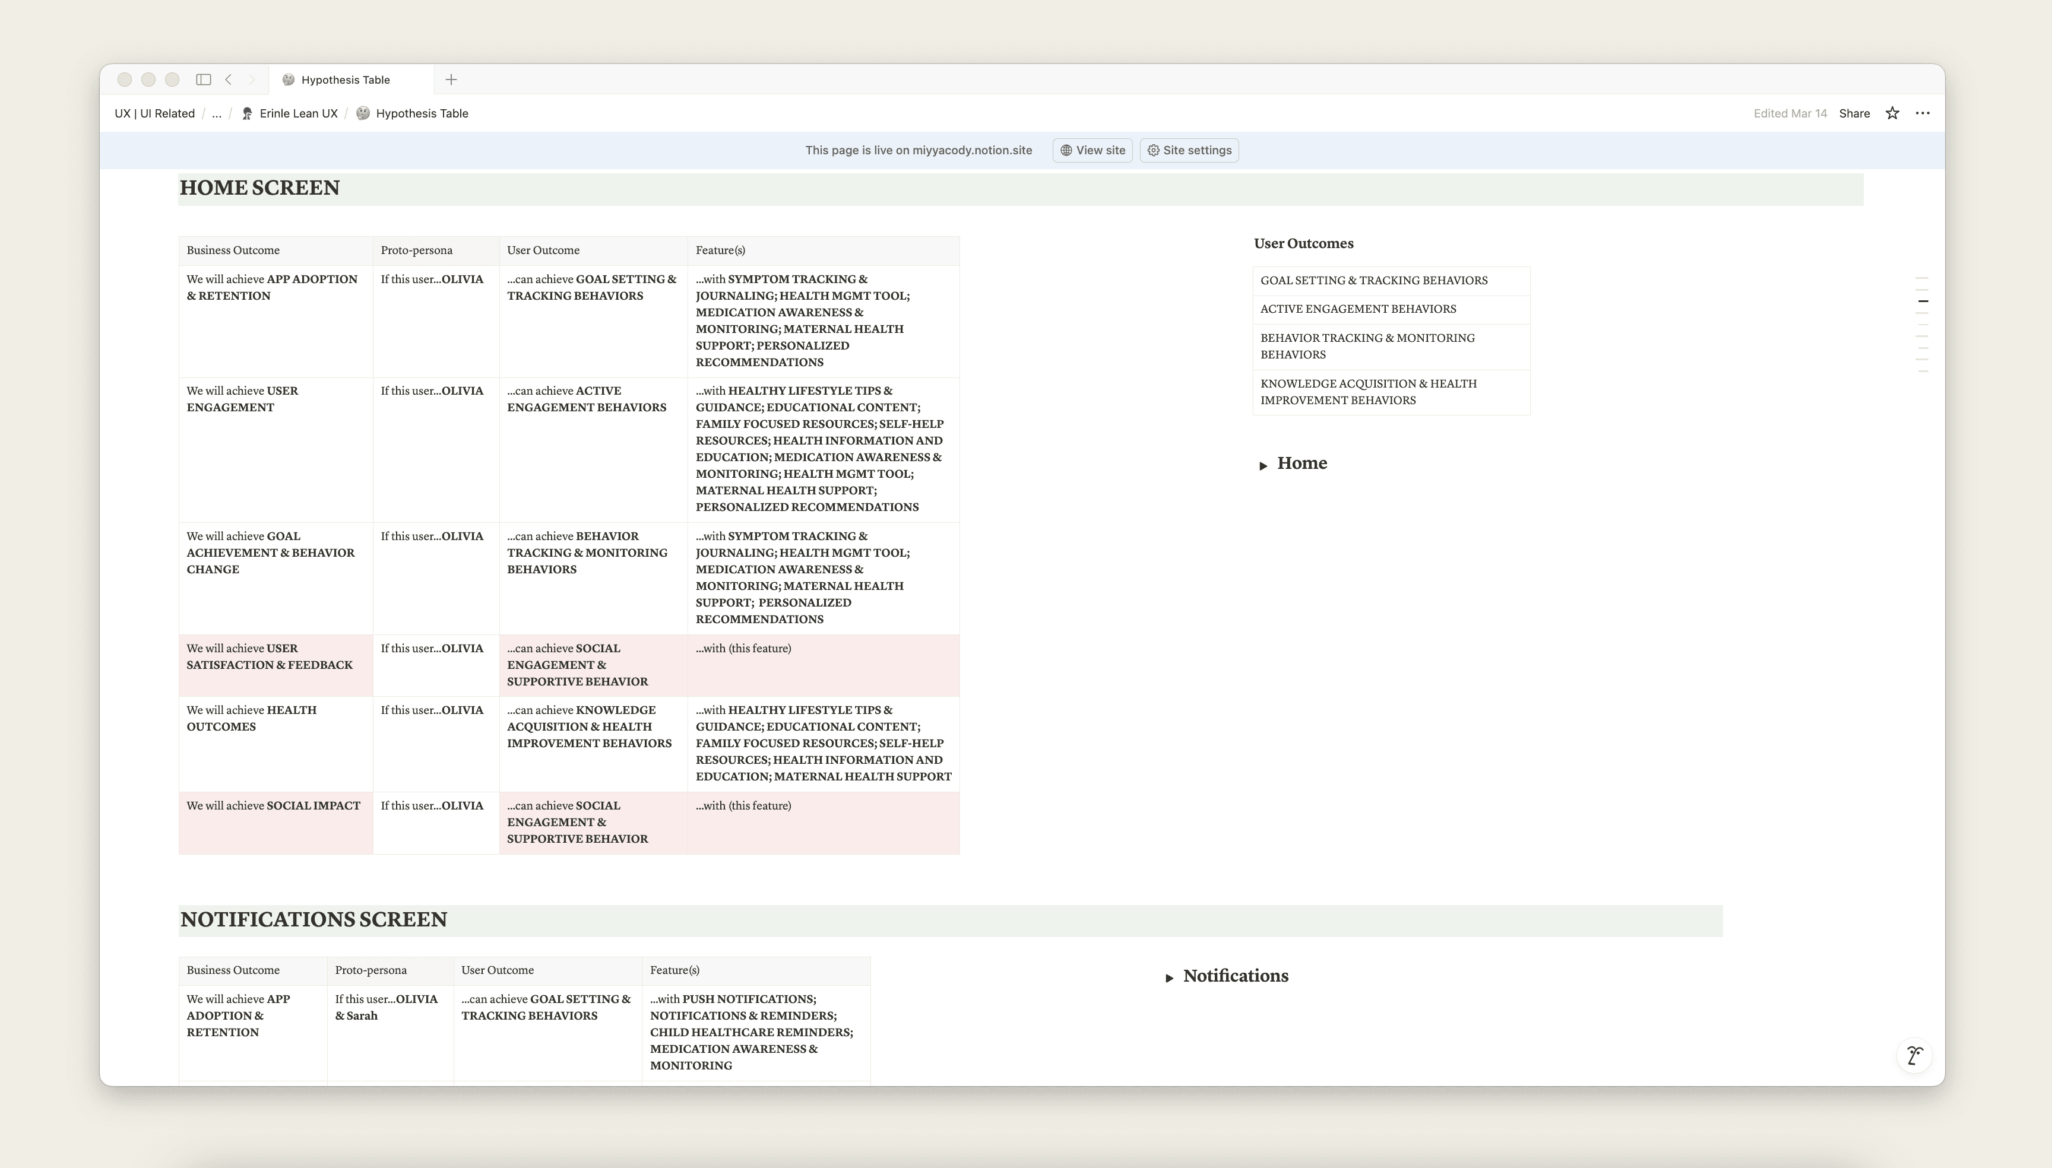Favorite the page with star icon
Screen dimensions: 2052x1168
pyautogui.click(x=1892, y=113)
